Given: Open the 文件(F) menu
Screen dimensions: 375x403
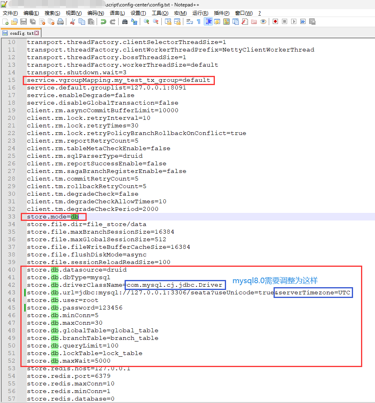Looking at the screenshot, I should tap(10, 13).
